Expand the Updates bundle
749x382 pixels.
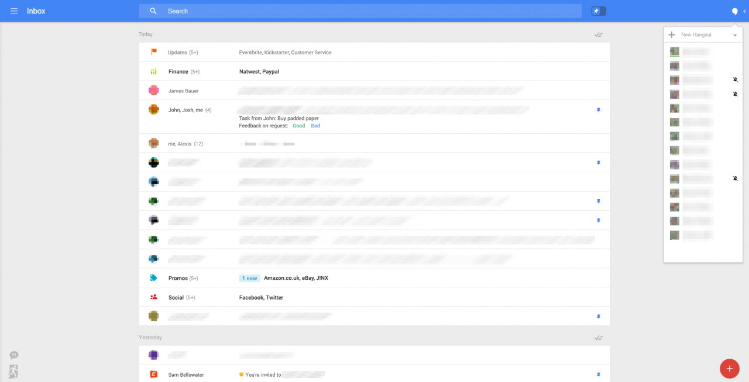[x=183, y=53]
